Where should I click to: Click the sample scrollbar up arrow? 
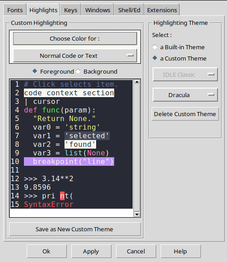pyautogui.click(x=137, y=82)
